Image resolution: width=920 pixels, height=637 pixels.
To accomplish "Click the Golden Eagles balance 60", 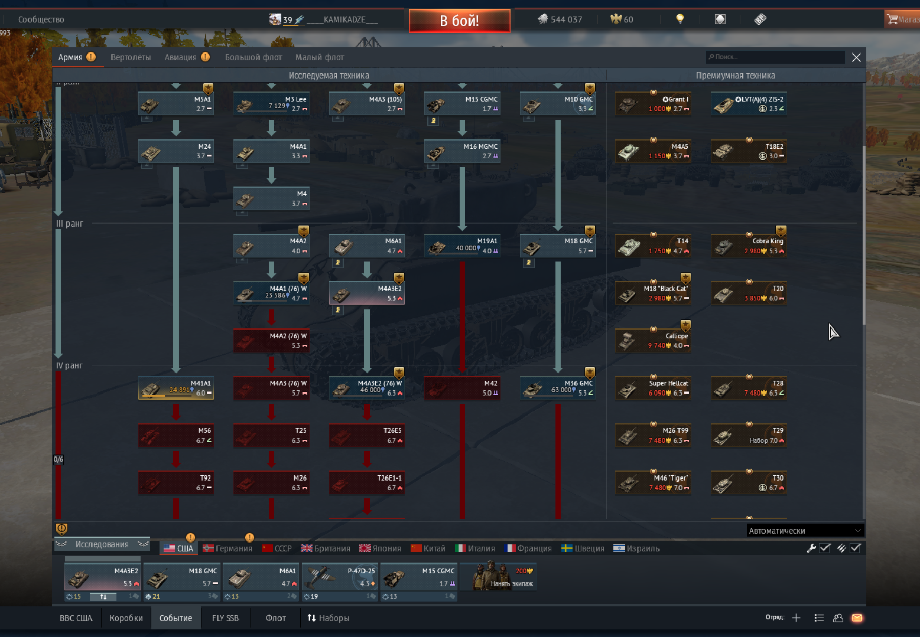I will click(622, 19).
